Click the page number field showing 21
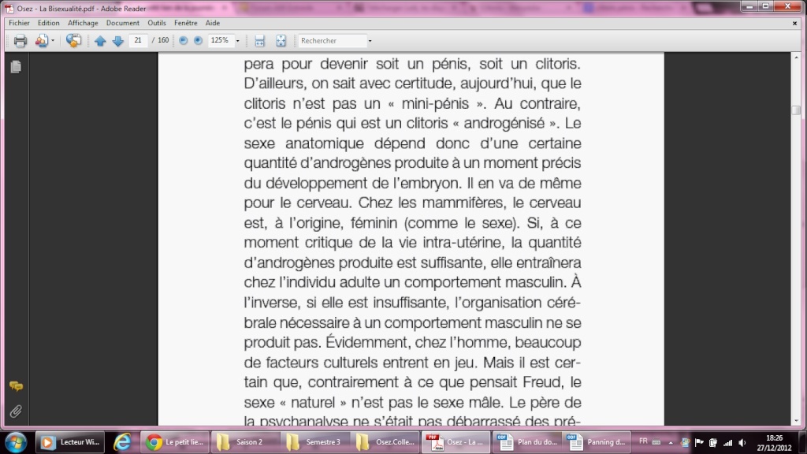Image resolution: width=807 pixels, height=454 pixels. tap(138, 40)
